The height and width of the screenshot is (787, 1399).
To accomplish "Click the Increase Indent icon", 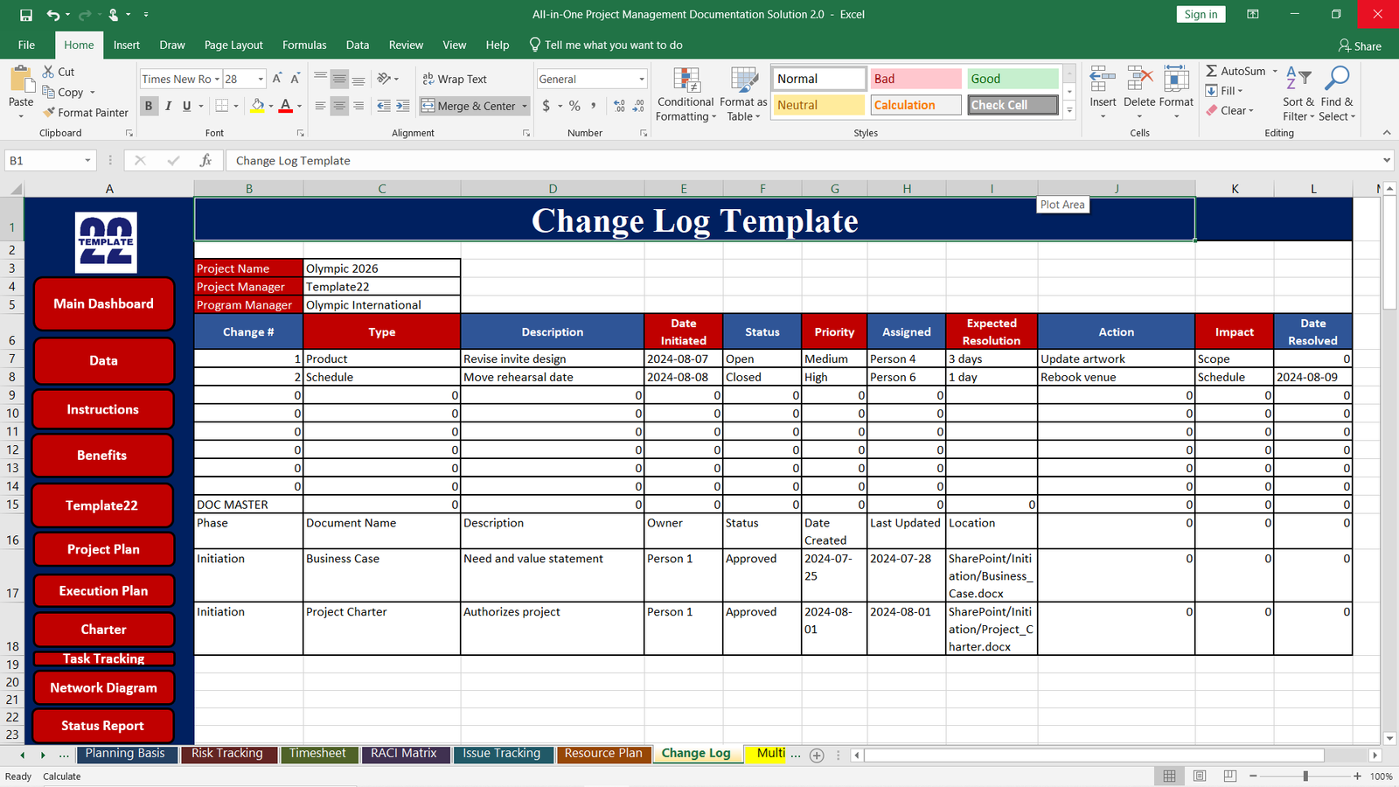I will coord(402,106).
